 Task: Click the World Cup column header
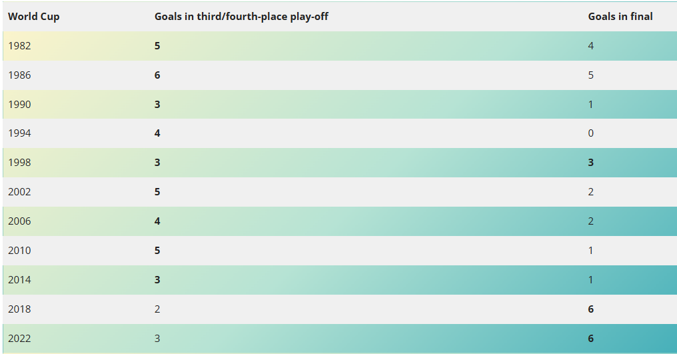click(34, 17)
